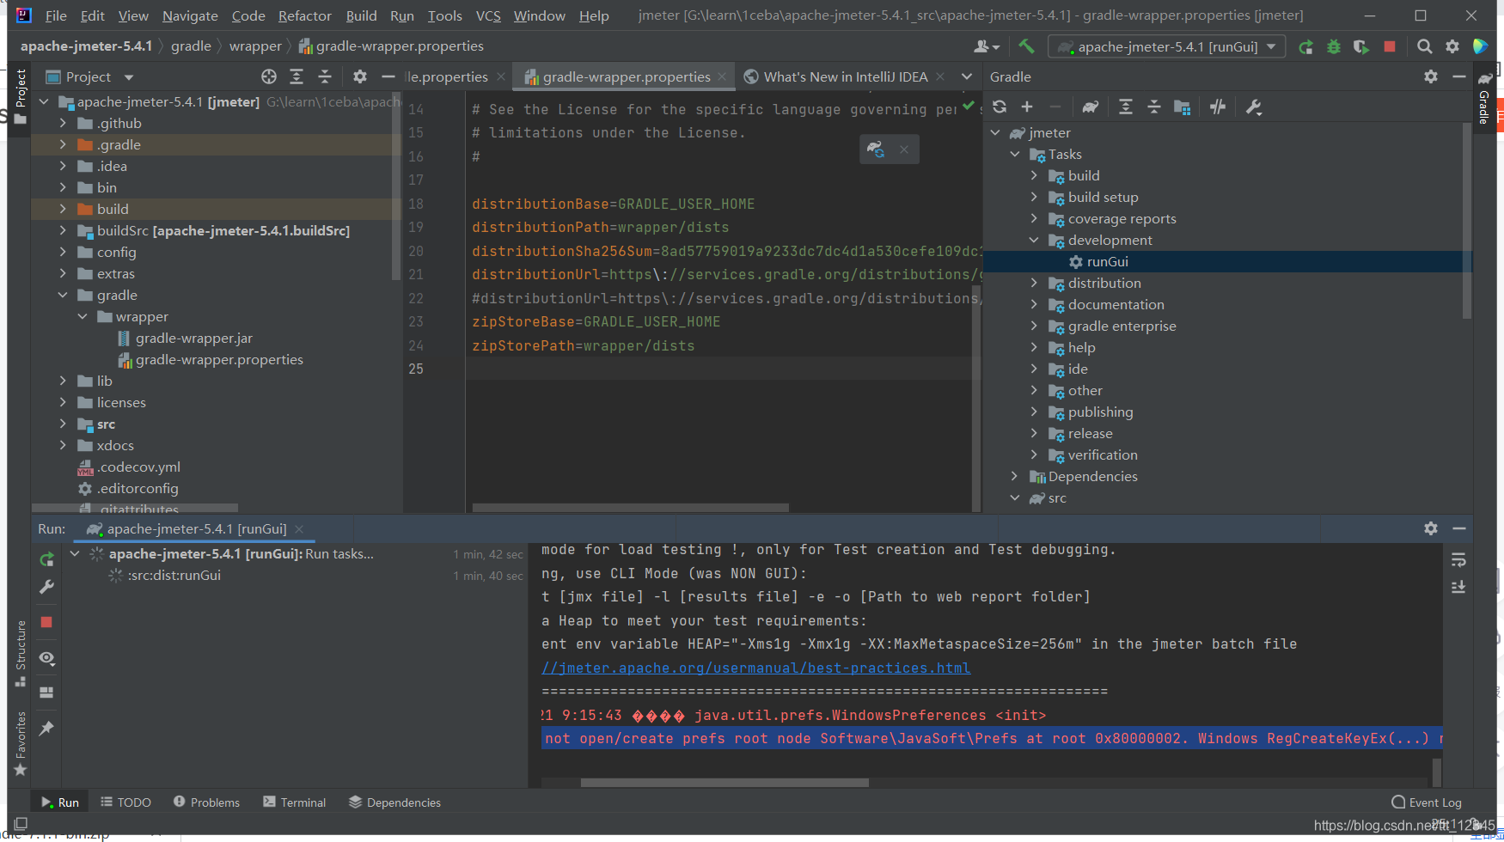
Task: Open Search Everywhere magnifier icon
Action: (1424, 46)
